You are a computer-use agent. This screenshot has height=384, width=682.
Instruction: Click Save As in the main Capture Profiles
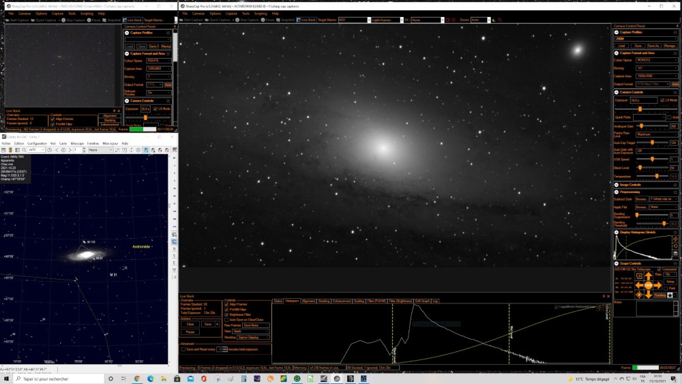click(653, 46)
